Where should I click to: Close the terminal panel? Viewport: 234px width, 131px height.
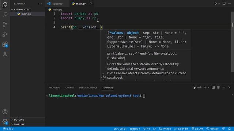coord(229,87)
